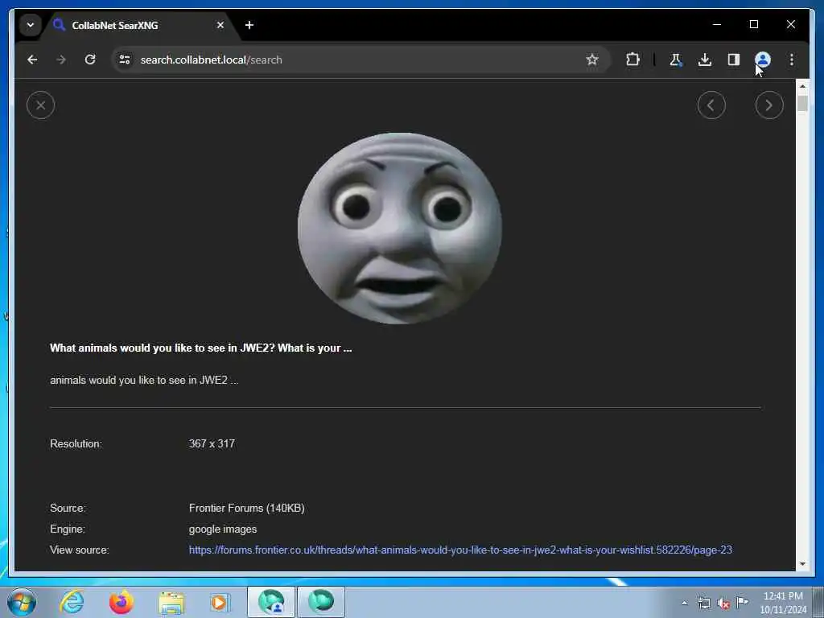Click the Thomas face image preview
Viewport: 824px width, 618px height.
tap(399, 228)
